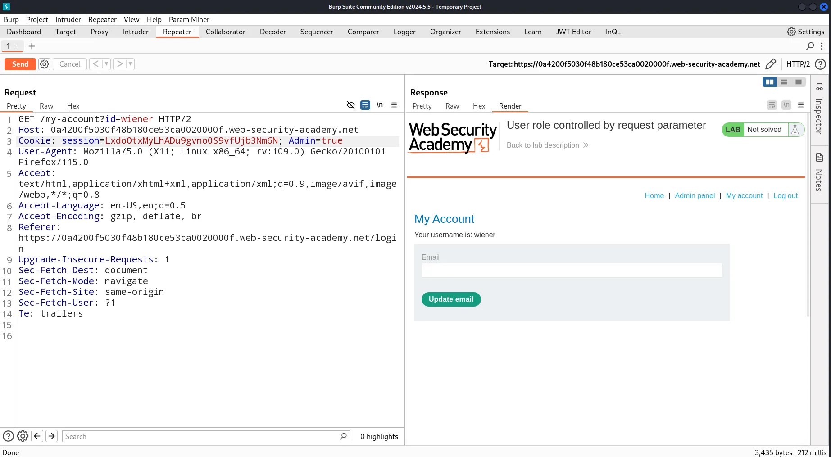Image resolution: width=831 pixels, height=457 pixels.
Task: Open the Param Miner menu
Action: (x=189, y=19)
